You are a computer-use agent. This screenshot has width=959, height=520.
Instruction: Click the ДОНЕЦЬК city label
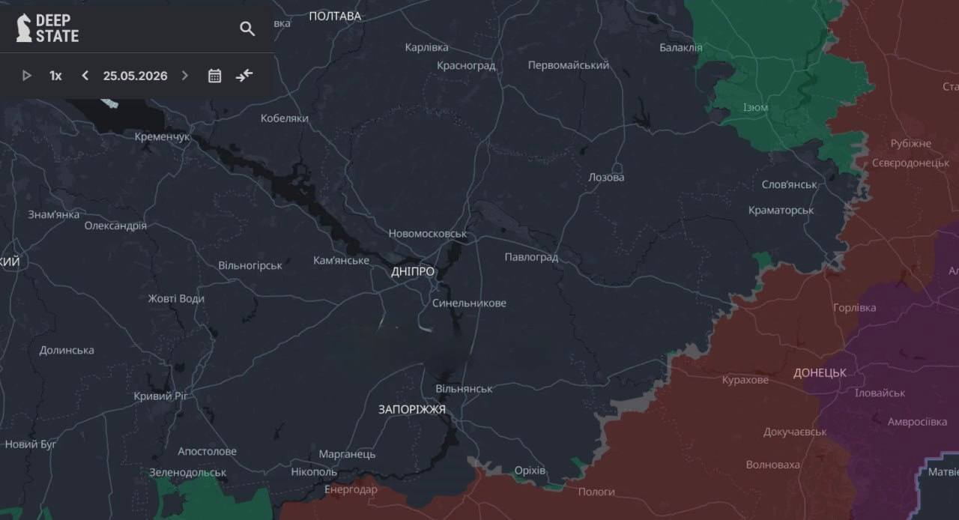pos(820,372)
